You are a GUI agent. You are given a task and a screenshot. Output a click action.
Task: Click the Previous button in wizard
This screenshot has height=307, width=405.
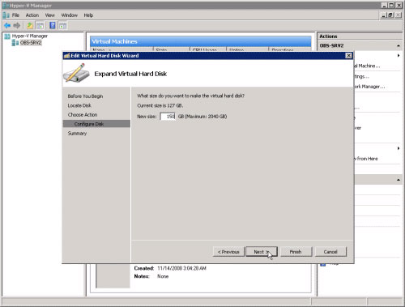click(228, 252)
